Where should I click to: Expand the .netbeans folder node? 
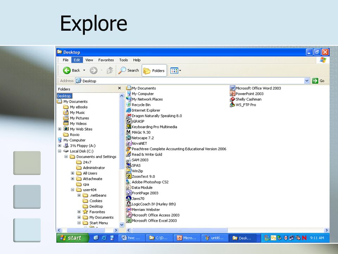79,195
